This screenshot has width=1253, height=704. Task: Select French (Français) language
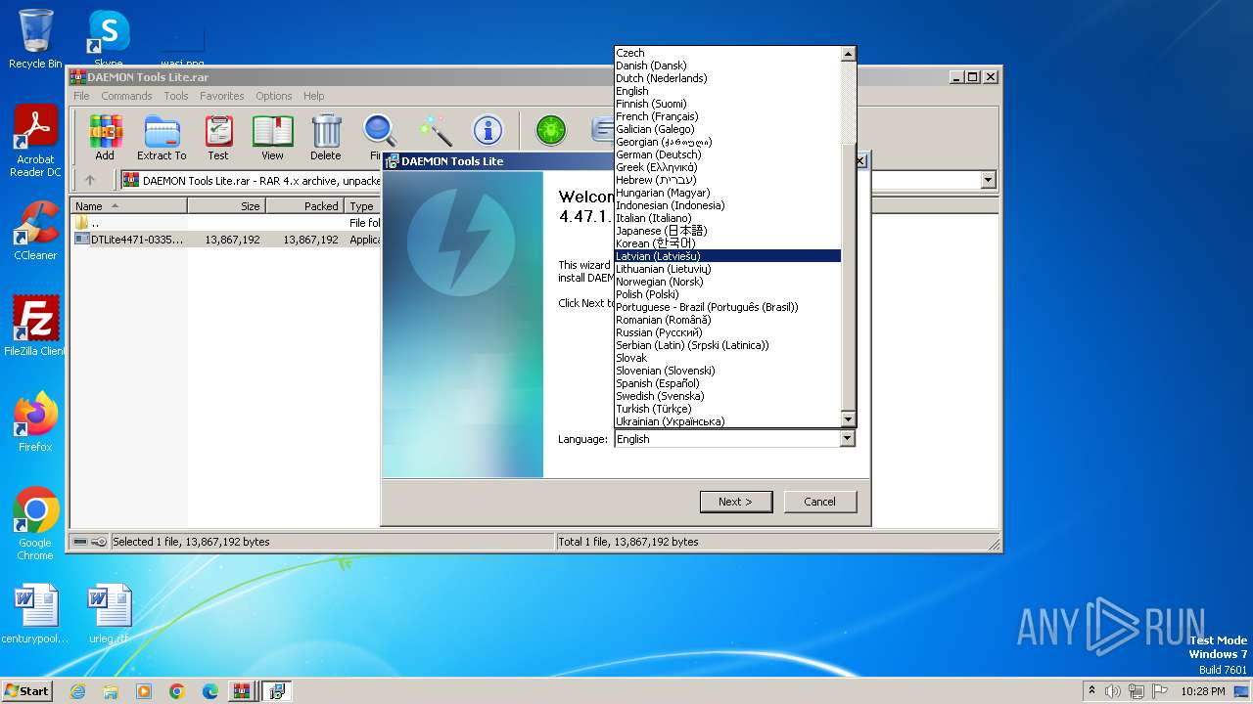coord(727,116)
